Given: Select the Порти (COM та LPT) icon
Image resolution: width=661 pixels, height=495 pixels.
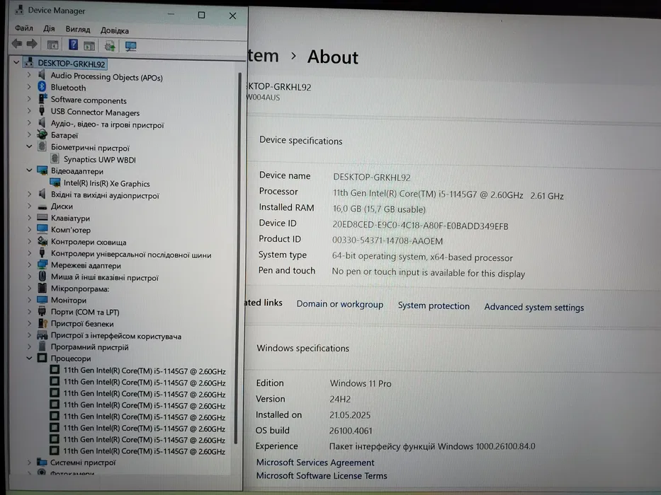Looking at the screenshot, I should [x=42, y=311].
